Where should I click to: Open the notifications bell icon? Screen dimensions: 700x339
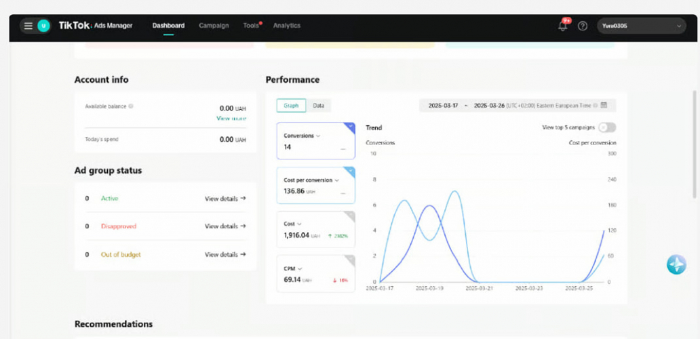563,26
